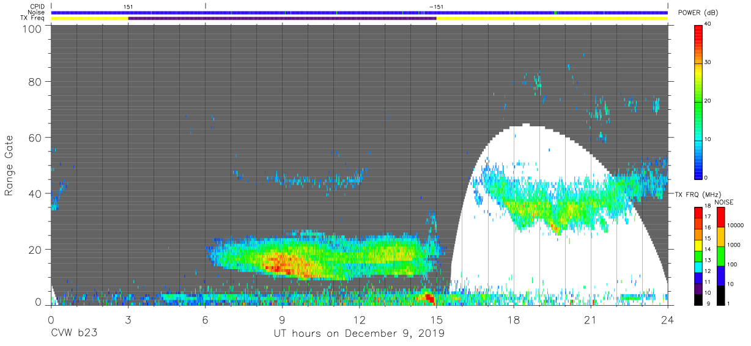
Task: Click red high-power echo near hour 15
Action: tap(429, 298)
